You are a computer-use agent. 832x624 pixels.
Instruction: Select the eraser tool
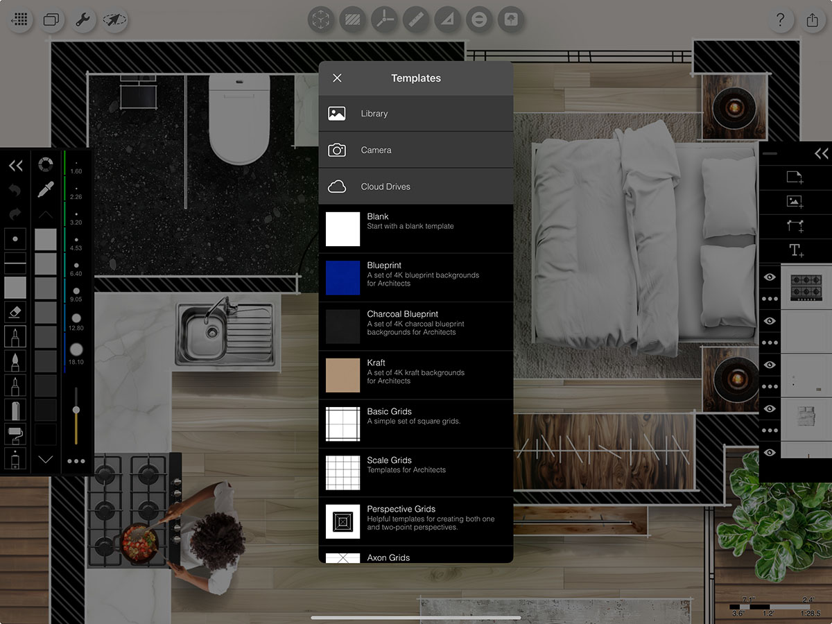pyautogui.click(x=15, y=312)
